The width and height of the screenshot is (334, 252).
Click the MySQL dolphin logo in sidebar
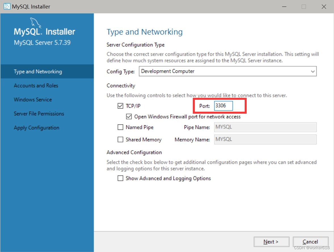tap(35, 23)
